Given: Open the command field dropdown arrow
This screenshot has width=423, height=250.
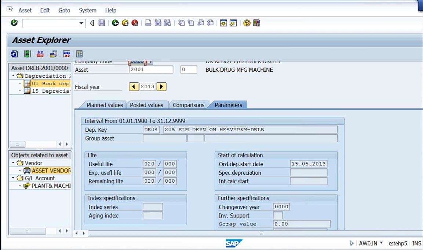Looking at the screenshot, I should tap(81, 23).
